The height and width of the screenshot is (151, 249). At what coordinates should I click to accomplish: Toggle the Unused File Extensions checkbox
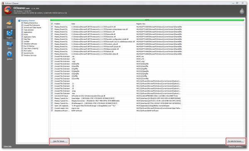tap(22, 25)
